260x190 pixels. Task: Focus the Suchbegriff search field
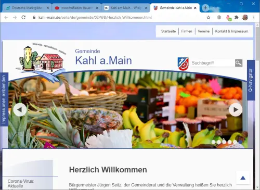213,63
